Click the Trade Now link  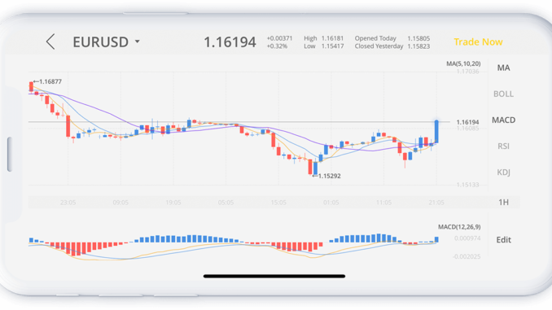(x=478, y=41)
